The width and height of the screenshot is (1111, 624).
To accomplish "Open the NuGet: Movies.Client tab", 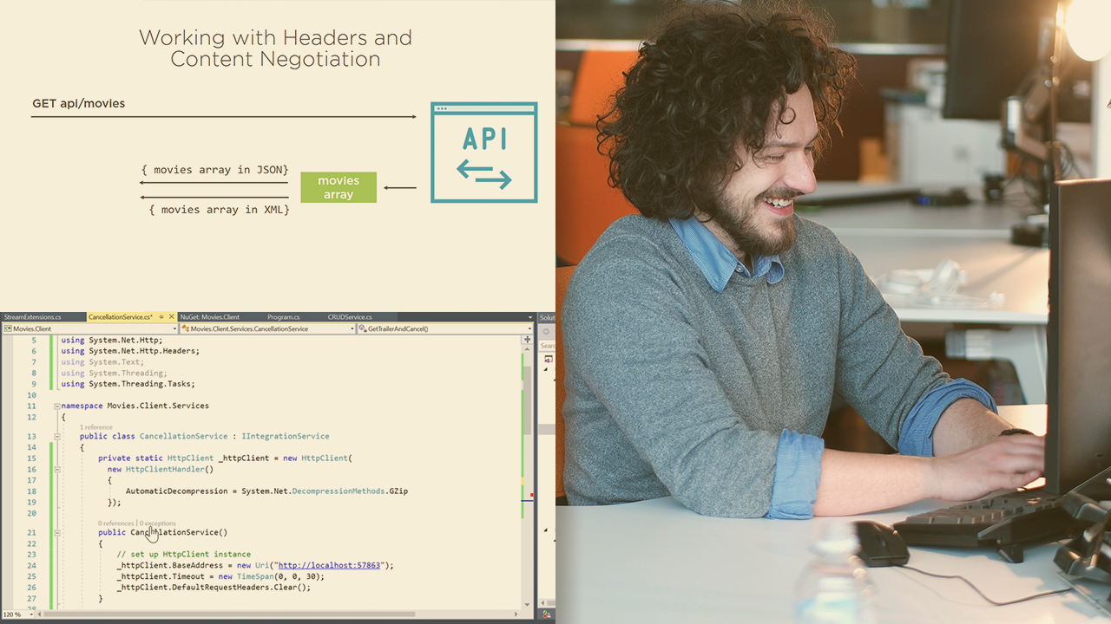I will 210,317.
